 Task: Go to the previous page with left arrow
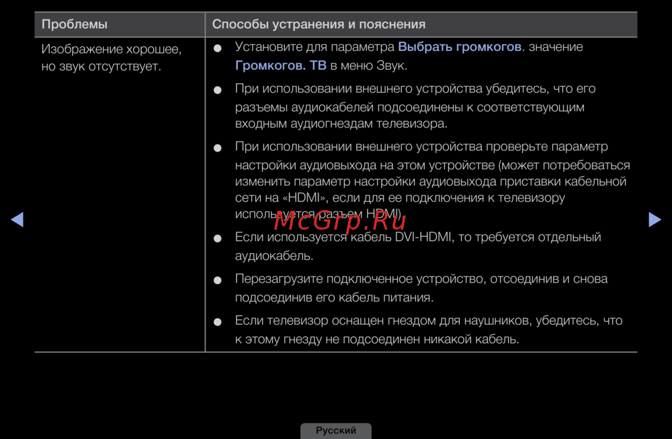[x=17, y=220]
